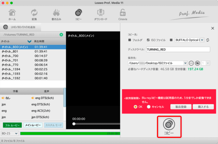Viewport: 218px width, 144px height.
Task: Click the ディスクラベル TURNING_RED input field
Action: pyautogui.click(x=178, y=50)
